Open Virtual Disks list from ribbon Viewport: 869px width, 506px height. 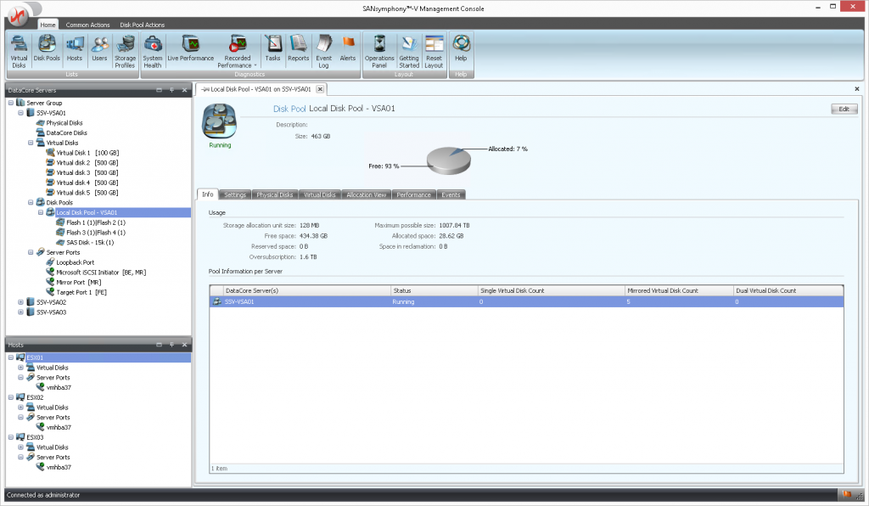point(19,49)
